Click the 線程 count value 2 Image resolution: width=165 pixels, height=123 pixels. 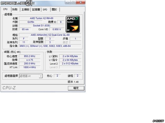78,76
